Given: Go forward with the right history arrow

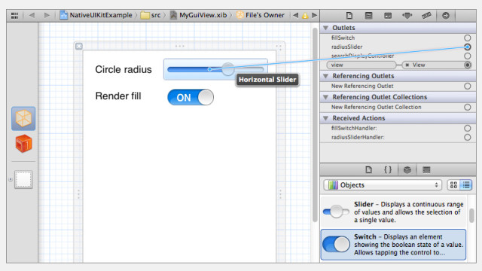Looking at the screenshot, I should click(47, 15).
